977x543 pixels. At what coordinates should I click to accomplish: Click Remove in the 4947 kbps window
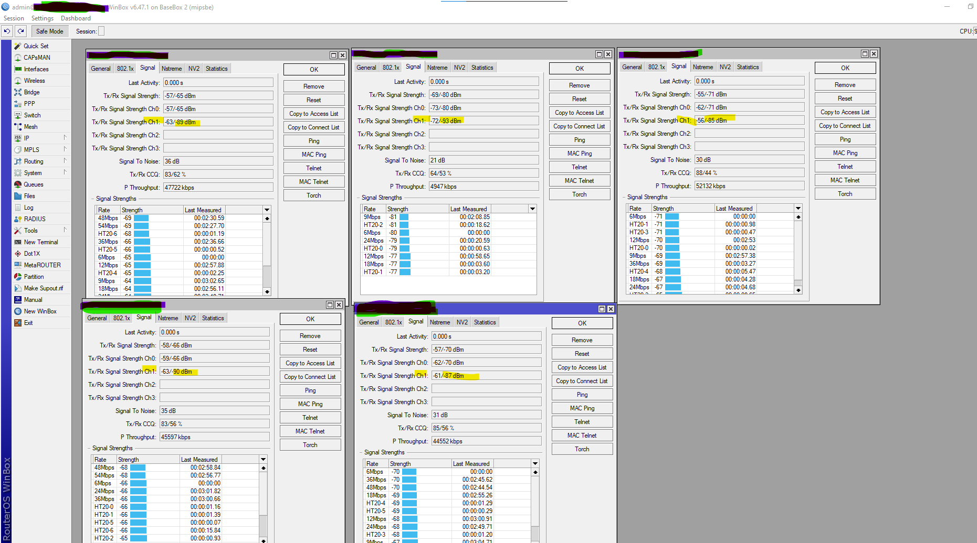tap(580, 85)
